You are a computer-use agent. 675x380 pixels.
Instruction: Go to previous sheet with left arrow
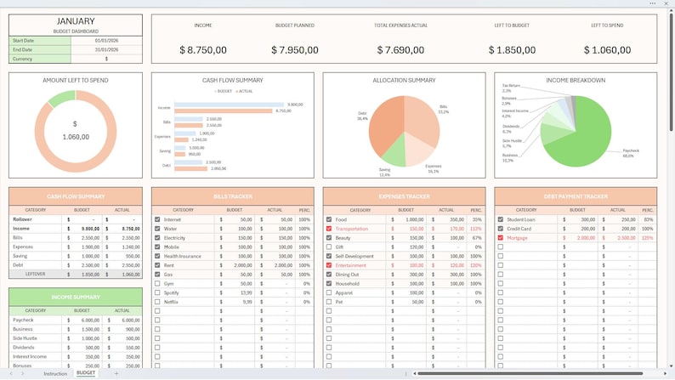[x=11, y=373]
